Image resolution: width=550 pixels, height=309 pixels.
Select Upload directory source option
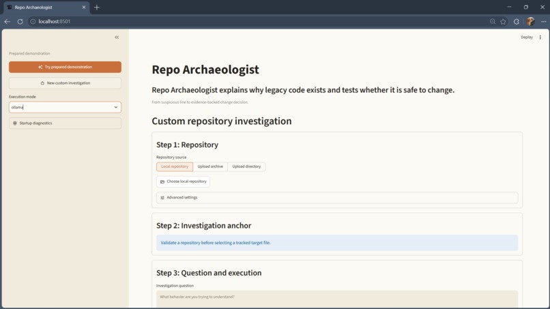tap(246, 166)
